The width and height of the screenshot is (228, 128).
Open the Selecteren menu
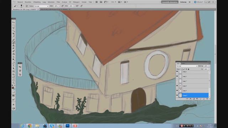pos(51,2)
